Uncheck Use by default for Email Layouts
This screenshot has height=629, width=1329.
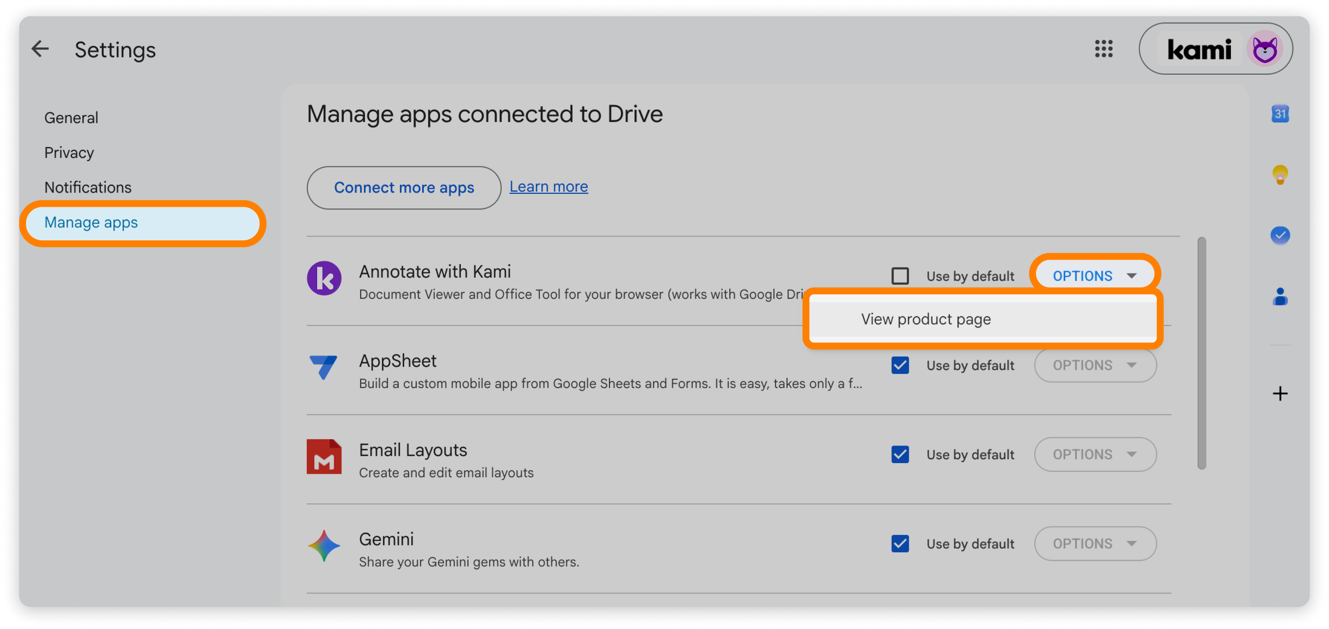pyautogui.click(x=900, y=454)
